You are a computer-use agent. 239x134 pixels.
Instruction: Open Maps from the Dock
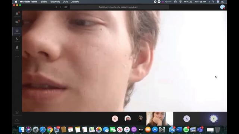tap(91, 130)
